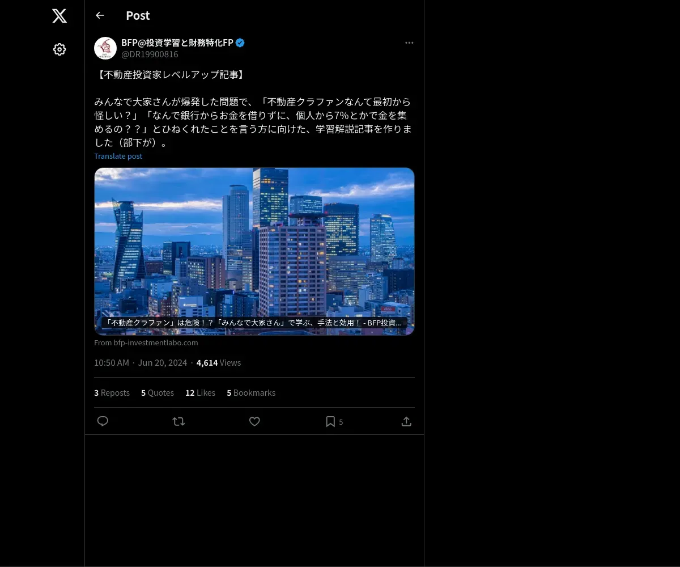View the 5 Quotes list
This screenshot has height=567, width=680.
coord(158,392)
